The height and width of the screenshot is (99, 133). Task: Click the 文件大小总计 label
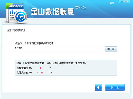point(24,73)
